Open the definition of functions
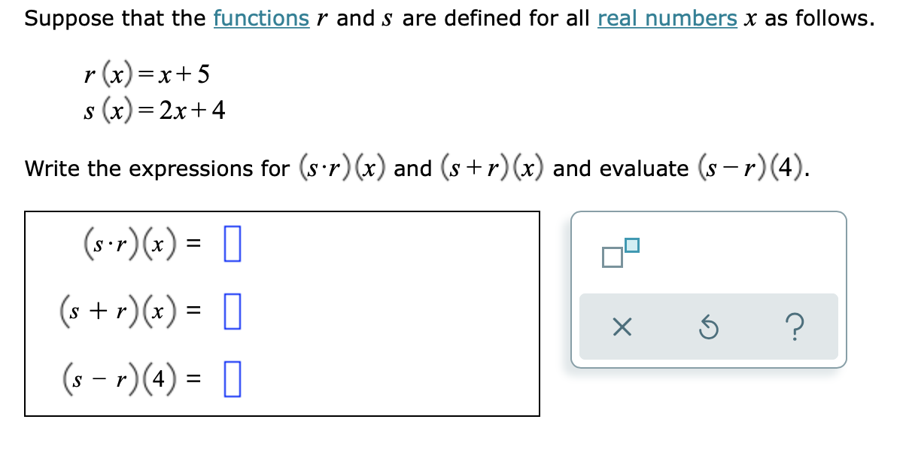This screenshot has width=909, height=468. click(261, 17)
